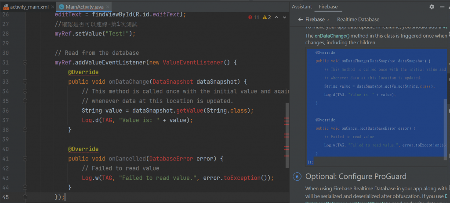Image resolution: width=450 pixels, height=203 pixels.
Task: Toggle the fold end marker at line 44
Action: (x=25, y=187)
